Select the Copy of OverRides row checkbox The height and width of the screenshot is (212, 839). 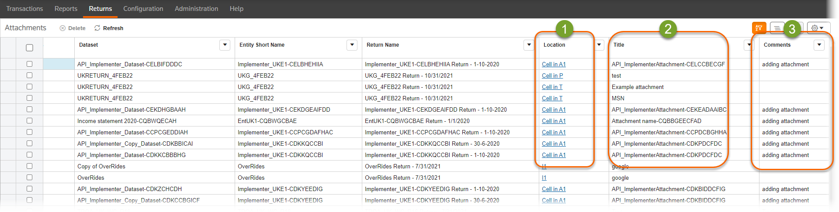coord(29,166)
